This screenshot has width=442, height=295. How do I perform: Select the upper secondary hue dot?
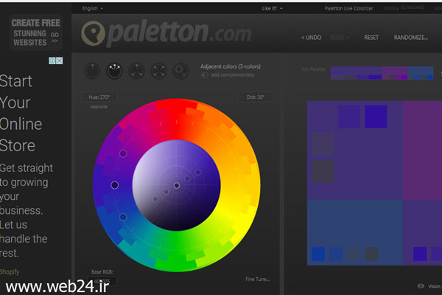point(123,153)
